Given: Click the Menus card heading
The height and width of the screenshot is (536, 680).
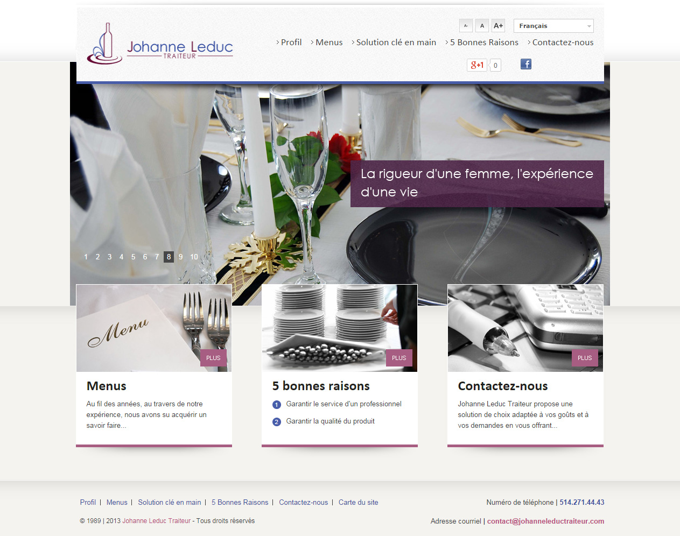Looking at the screenshot, I should point(107,386).
